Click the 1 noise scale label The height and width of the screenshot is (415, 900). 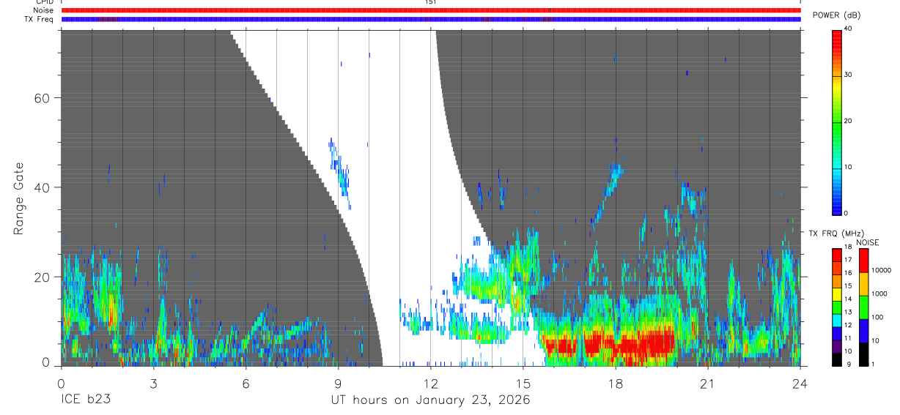(x=872, y=364)
